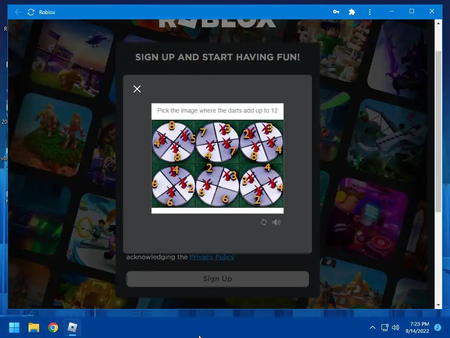The height and width of the screenshot is (338, 450).
Task: Open the notification badge showing 2
Action: point(438,327)
